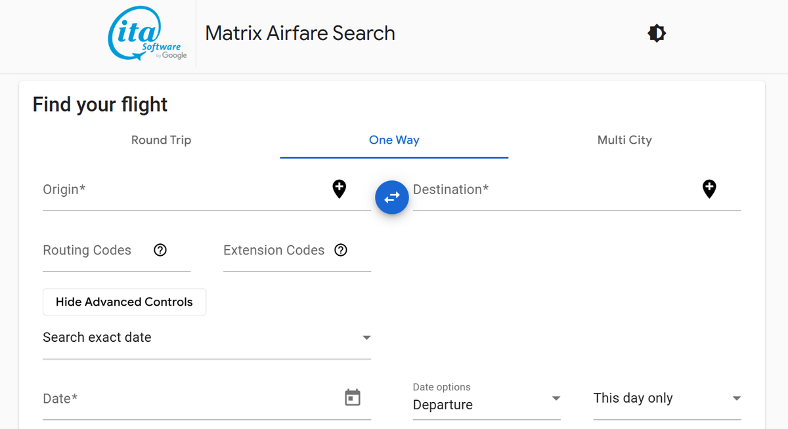Swap Origin and Destination with the arrows button
The width and height of the screenshot is (788, 429).
pos(391,197)
